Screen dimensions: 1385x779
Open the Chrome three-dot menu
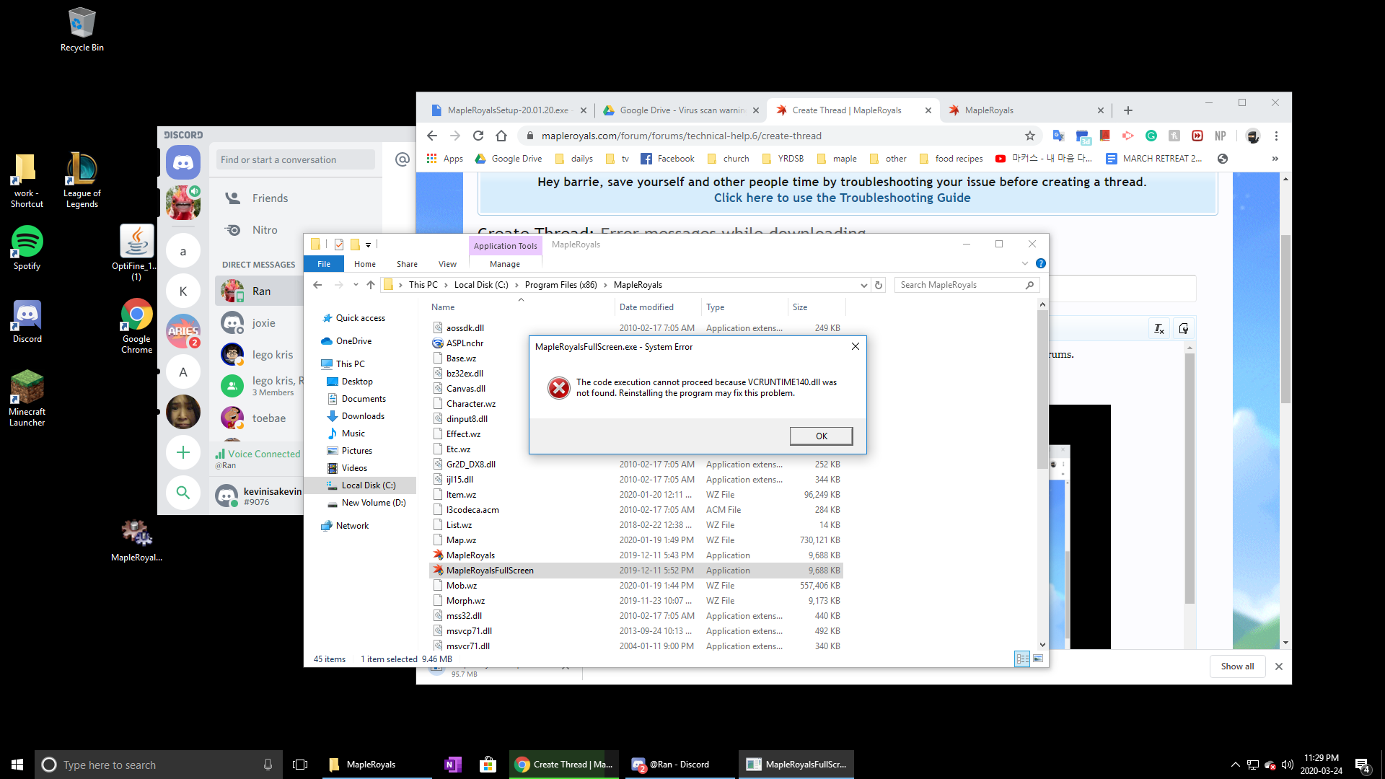tap(1276, 136)
